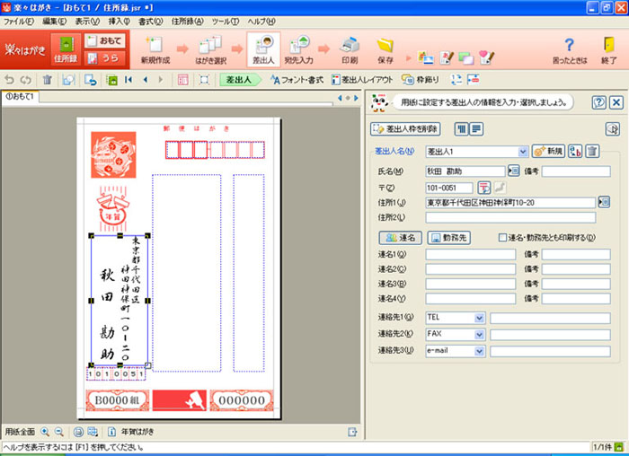Click the postal code lookup icon

[x=483, y=187]
